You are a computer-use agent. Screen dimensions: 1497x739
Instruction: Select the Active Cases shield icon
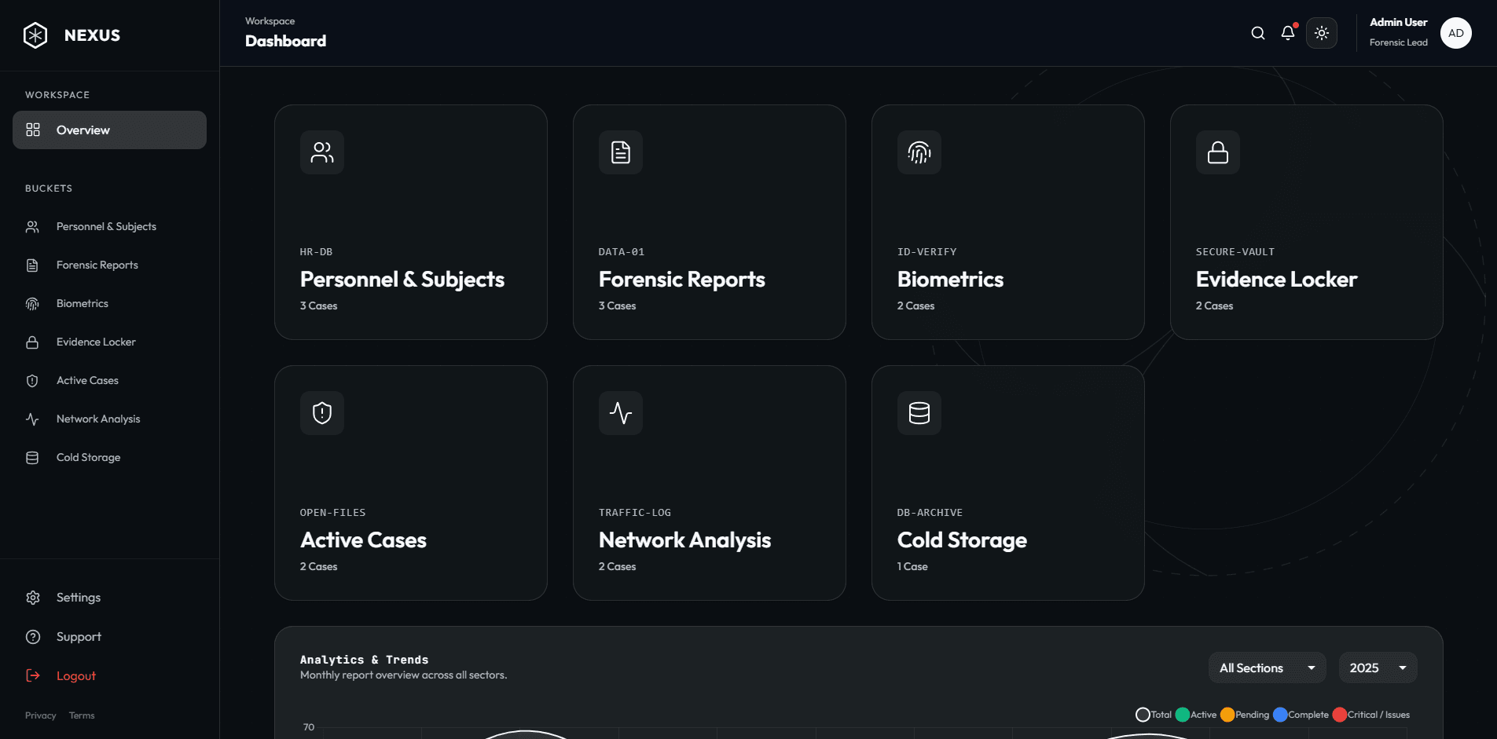pyautogui.click(x=322, y=413)
